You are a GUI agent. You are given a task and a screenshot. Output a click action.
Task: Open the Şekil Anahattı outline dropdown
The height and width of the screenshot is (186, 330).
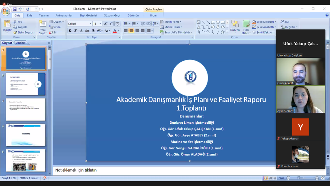click(264, 27)
